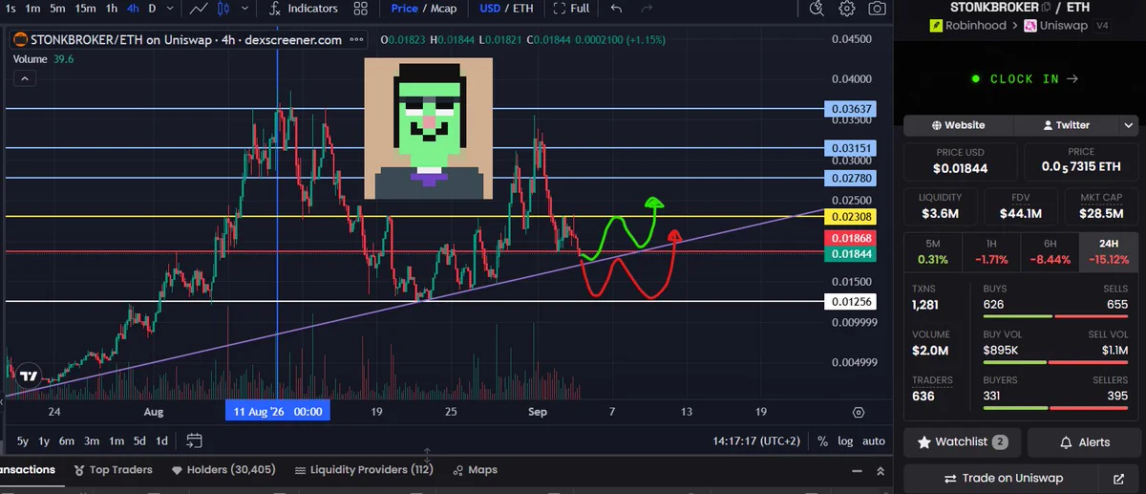Set chart range to 6m
Image resolution: width=1146 pixels, height=494 pixels.
click(x=67, y=441)
